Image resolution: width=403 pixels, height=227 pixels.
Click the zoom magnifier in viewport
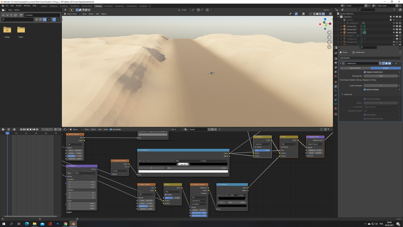[x=329, y=33]
